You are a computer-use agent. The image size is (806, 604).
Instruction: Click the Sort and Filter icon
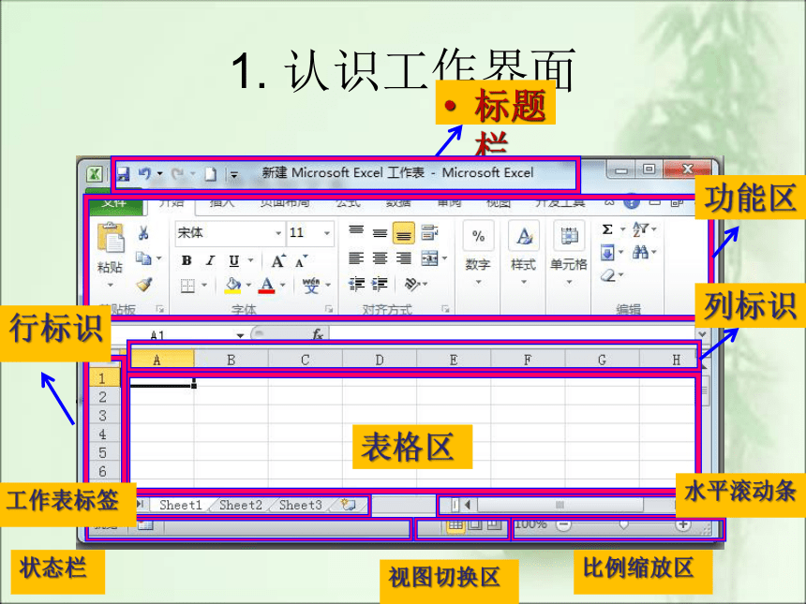point(640,229)
